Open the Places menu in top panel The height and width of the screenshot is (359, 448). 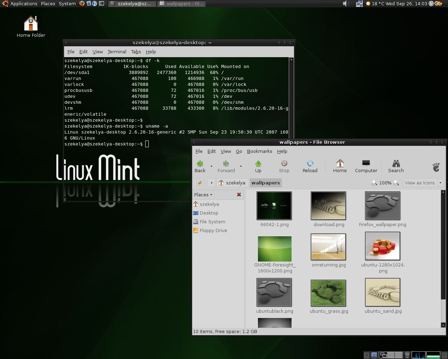click(48, 4)
